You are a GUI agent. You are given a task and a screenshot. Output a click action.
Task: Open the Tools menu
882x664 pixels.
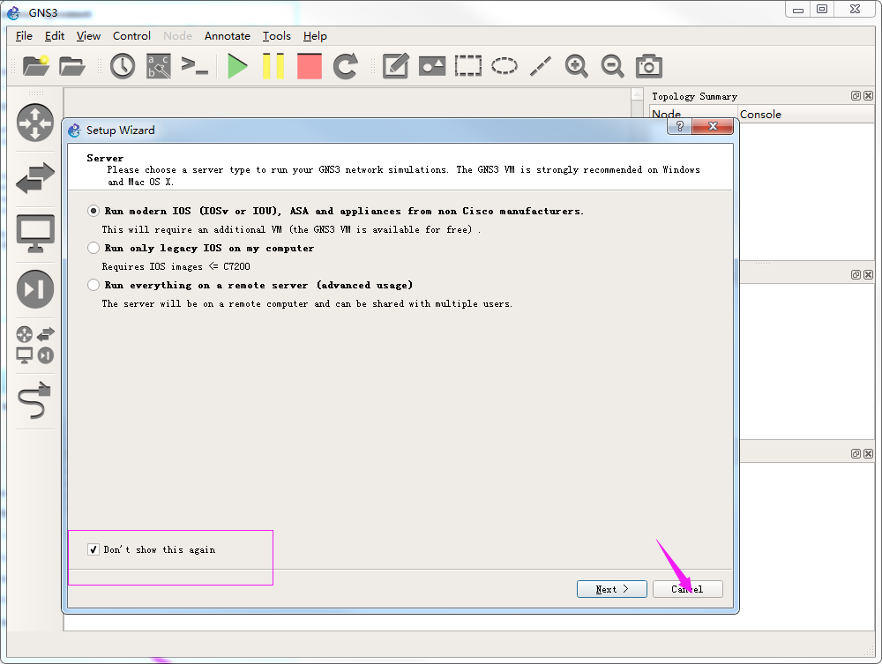click(277, 36)
